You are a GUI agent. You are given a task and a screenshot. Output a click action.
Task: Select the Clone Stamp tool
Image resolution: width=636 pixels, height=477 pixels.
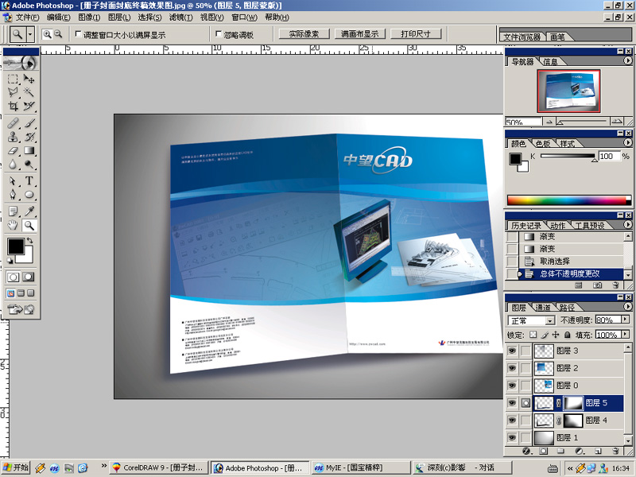pos(13,137)
